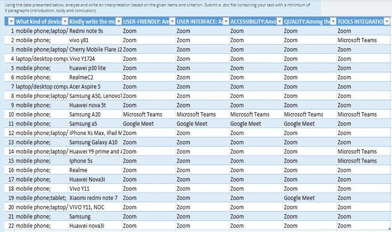Click 'Microsoft Teams' in row 10 QUALITY column
This screenshot has height=232, width=392.
304,114
